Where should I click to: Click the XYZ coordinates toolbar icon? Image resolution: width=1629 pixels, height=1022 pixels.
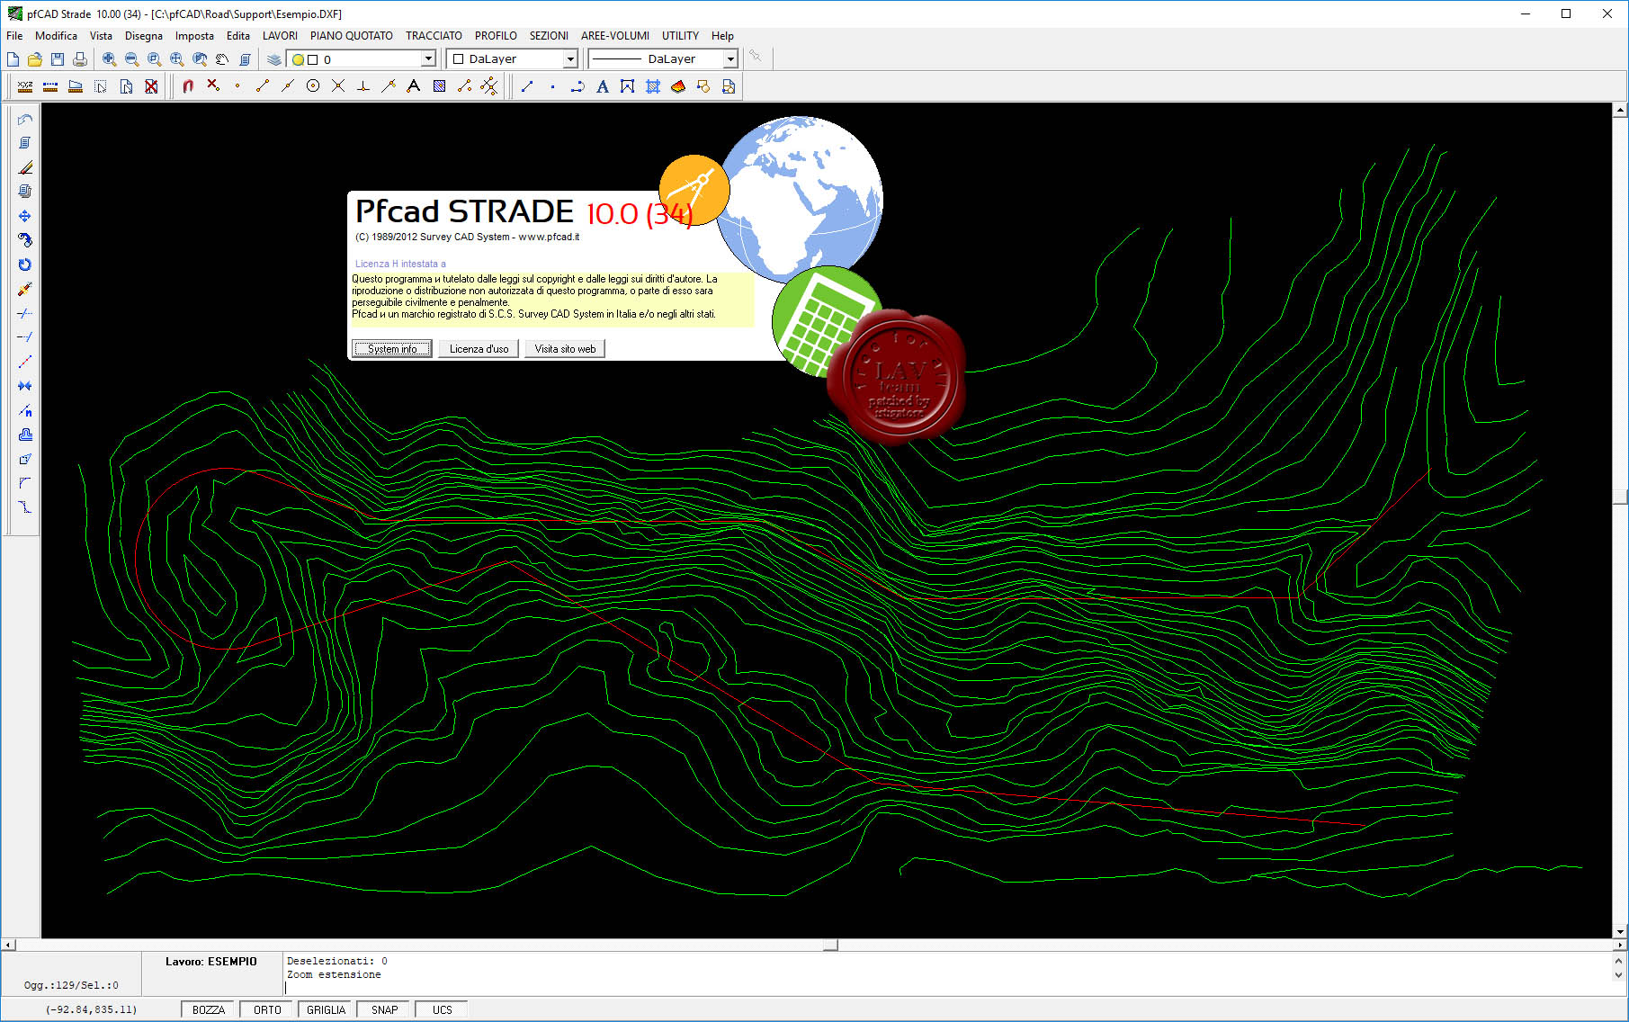pos(25,86)
